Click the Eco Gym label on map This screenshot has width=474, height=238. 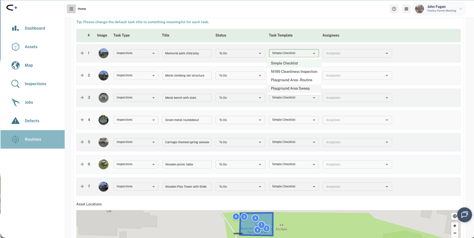(x=281, y=229)
